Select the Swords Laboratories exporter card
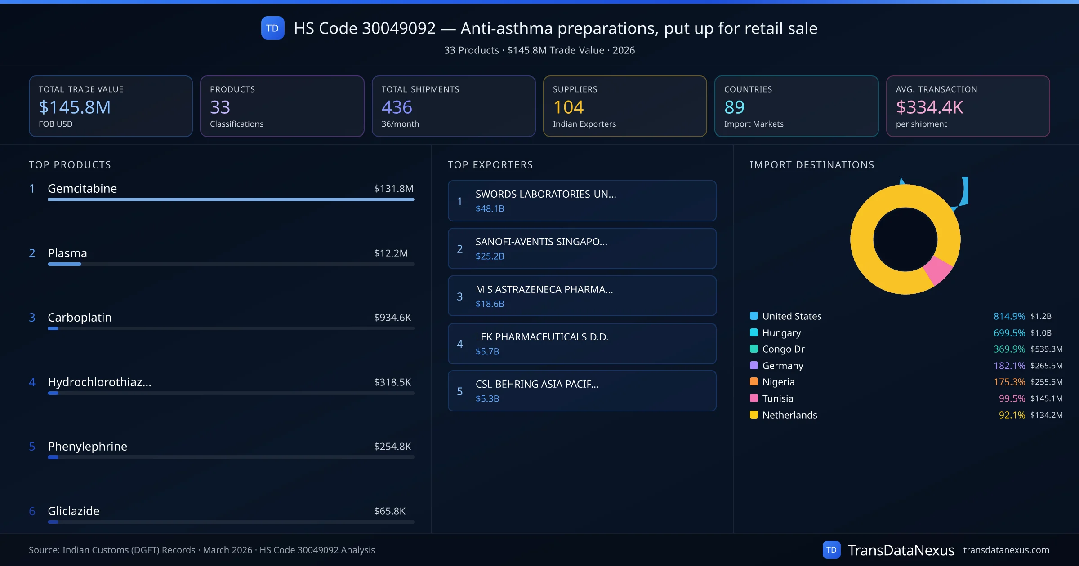 click(x=582, y=201)
